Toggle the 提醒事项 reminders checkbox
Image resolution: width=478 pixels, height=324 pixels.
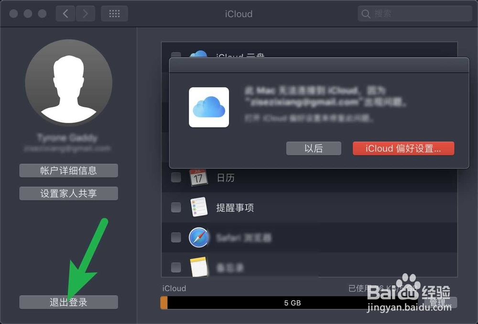coord(176,207)
